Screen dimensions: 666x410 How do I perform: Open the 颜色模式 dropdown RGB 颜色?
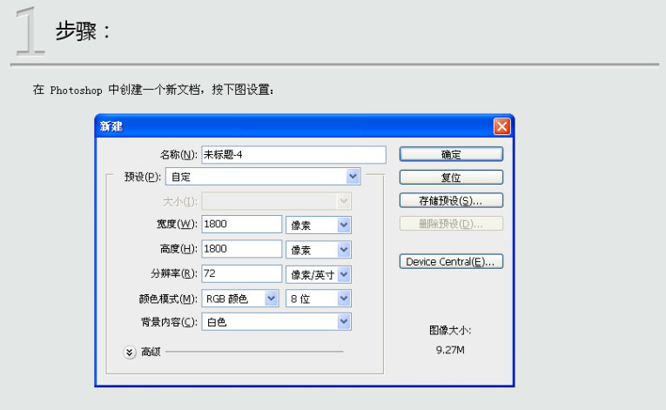coord(240,299)
